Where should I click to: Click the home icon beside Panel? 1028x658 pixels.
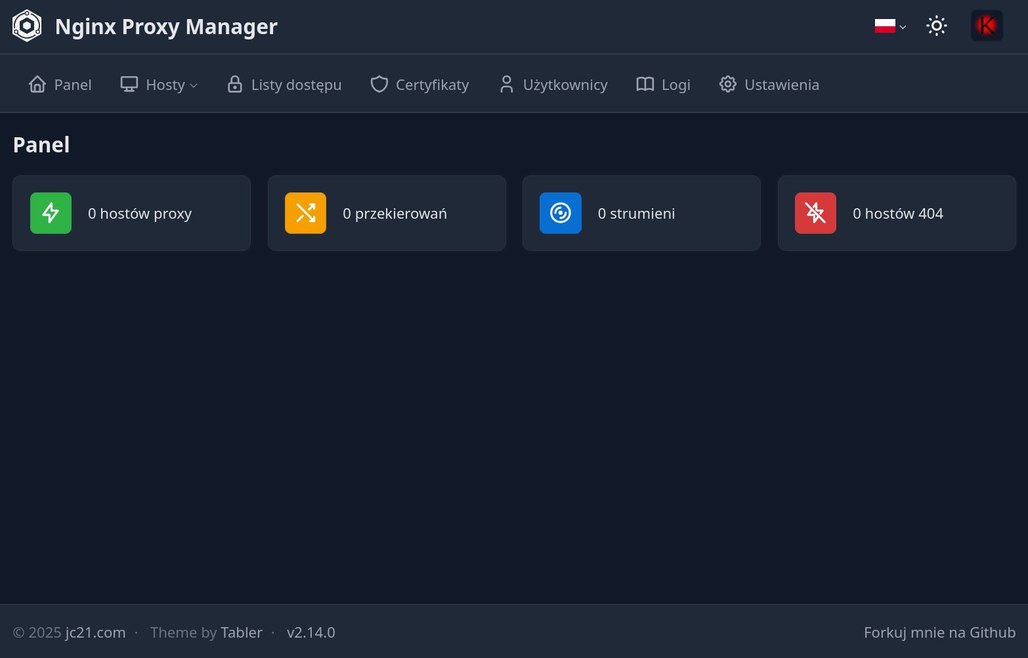37,84
